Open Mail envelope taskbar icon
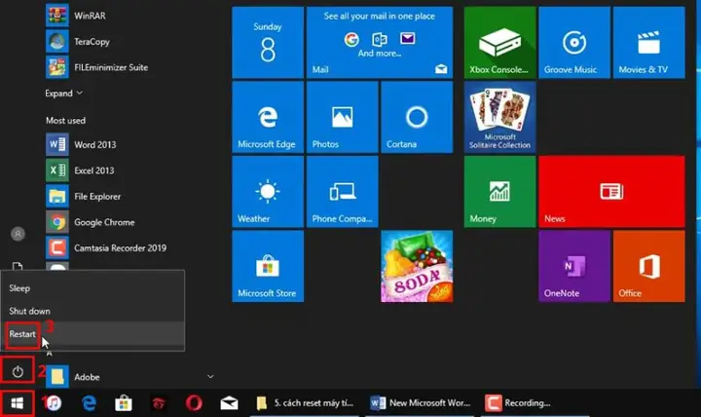701x417 pixels. click(229, 403)
